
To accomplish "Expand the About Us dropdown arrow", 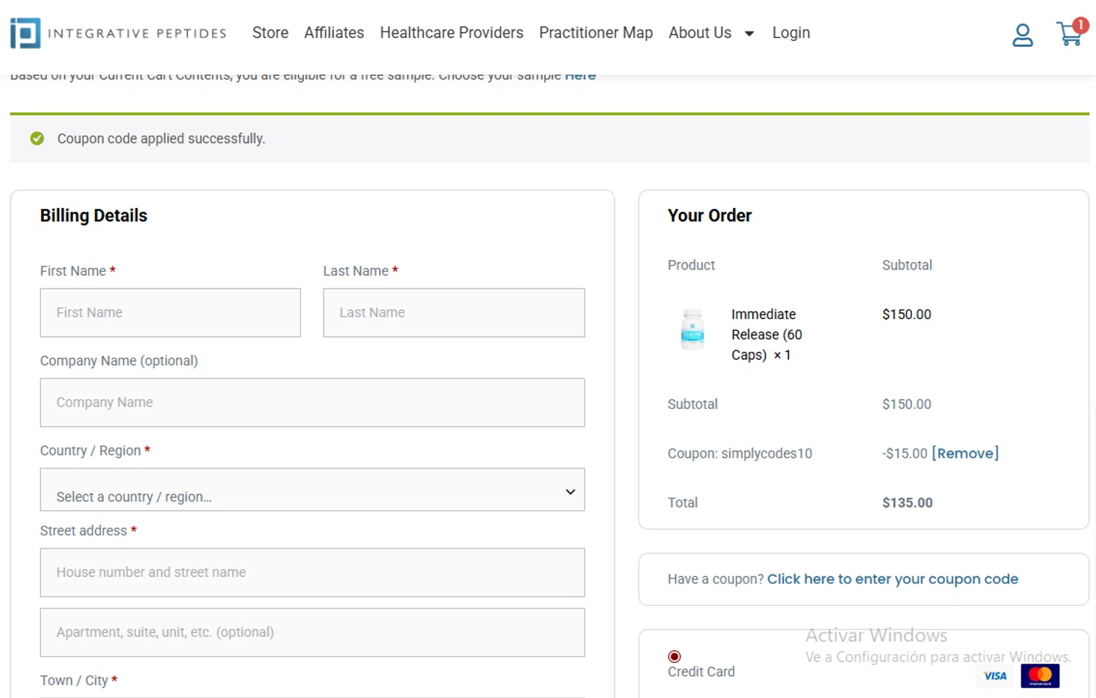I will pyautogui.click(x=749, y=34).
